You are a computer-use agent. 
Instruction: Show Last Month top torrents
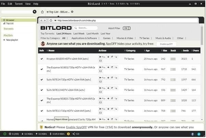coord(93,34)
